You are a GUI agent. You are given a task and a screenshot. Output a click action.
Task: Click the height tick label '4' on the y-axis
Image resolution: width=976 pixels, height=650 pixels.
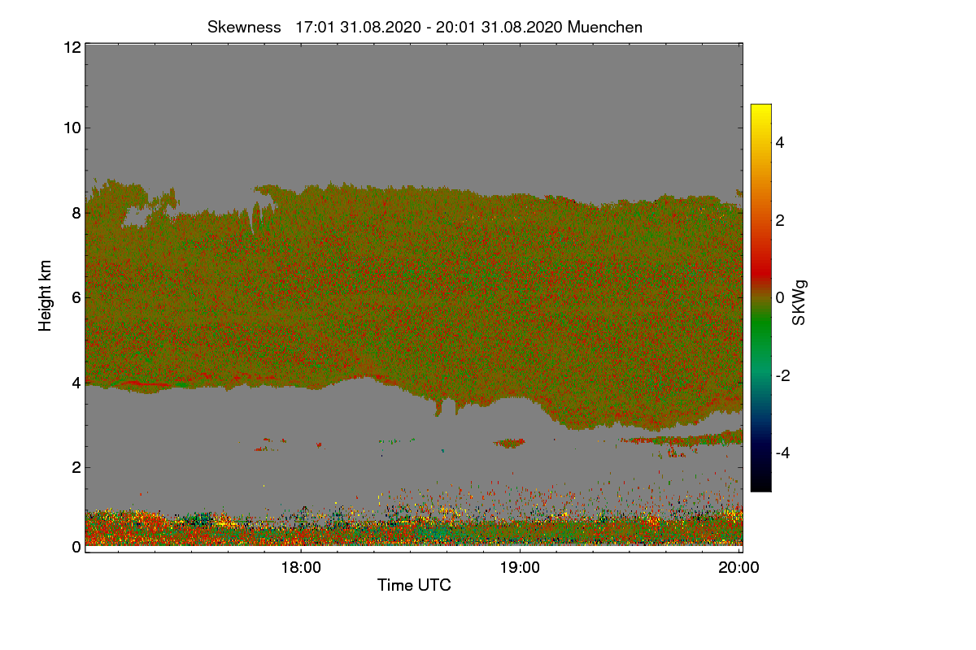click(76, 382)
